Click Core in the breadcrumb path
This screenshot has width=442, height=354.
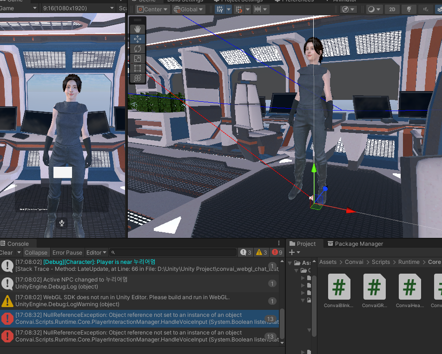435,262
